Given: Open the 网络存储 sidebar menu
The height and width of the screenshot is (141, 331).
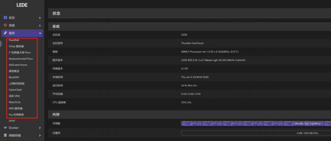Looking at the screenshot, I should pyautogui.click(x=22, y=136).
